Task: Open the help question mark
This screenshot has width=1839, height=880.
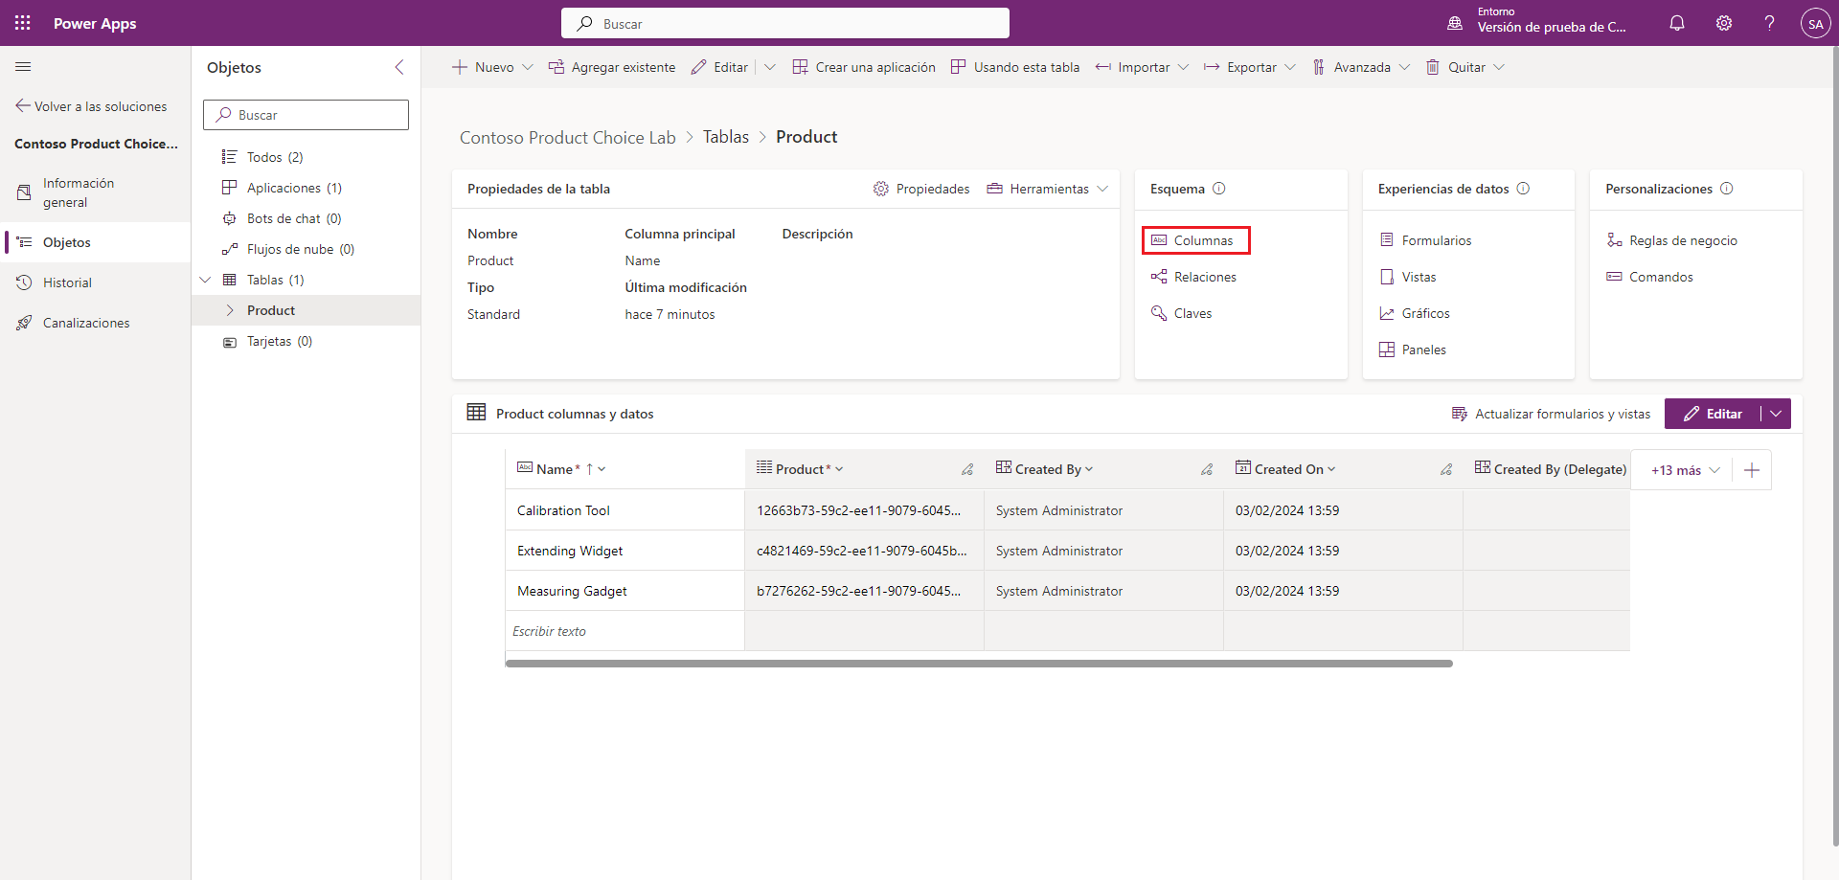Action: (1770, 23)
